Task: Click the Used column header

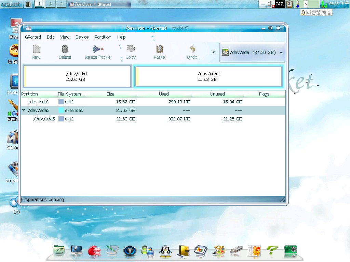Action: [164, 94]
